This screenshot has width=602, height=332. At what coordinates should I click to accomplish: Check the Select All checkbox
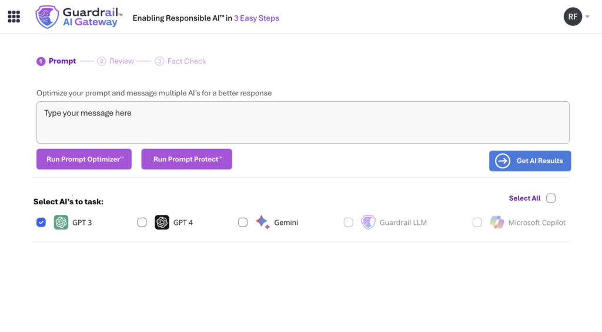pyautogui.click(x=551, y=198)
